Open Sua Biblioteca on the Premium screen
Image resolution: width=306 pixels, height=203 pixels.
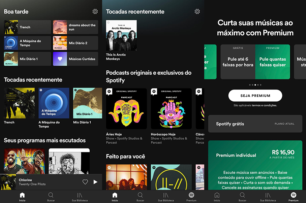tap(268, 197)
